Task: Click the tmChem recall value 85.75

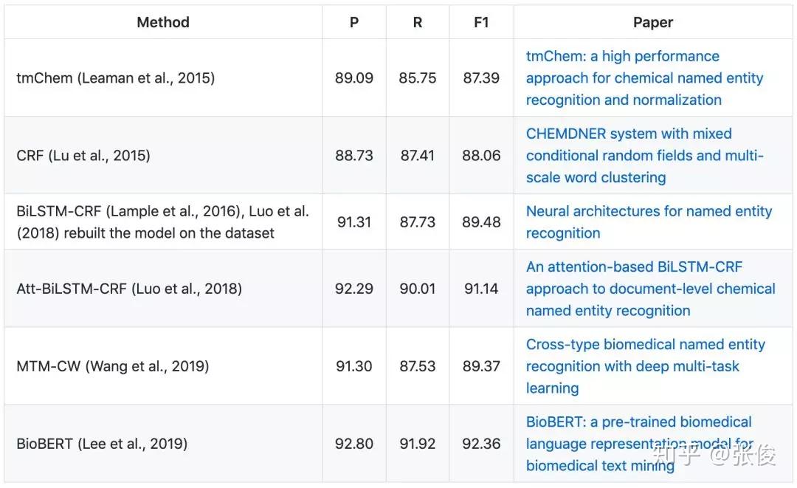Action: click(x=418, y=78)
